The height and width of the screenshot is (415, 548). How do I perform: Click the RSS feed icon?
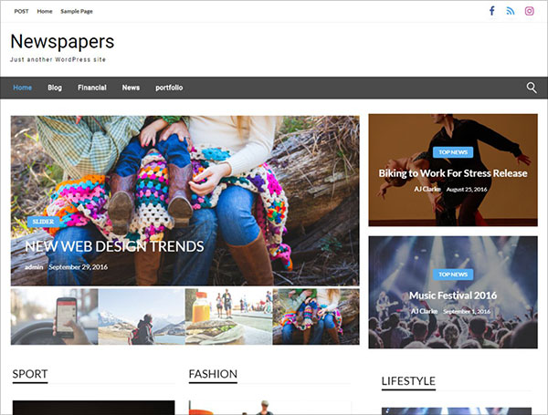point(511,11)
